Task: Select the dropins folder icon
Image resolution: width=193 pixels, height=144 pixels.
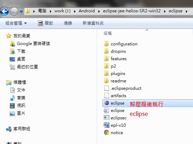Action: (106, 51)
